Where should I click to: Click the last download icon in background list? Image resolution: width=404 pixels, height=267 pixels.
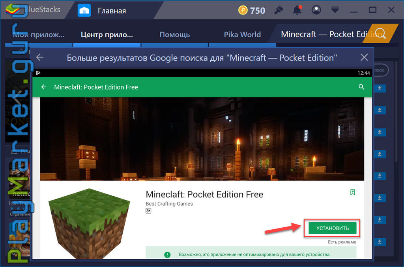380,242
